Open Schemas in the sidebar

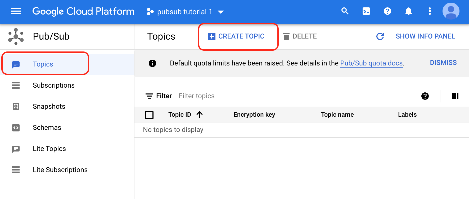tap(67, 127)
